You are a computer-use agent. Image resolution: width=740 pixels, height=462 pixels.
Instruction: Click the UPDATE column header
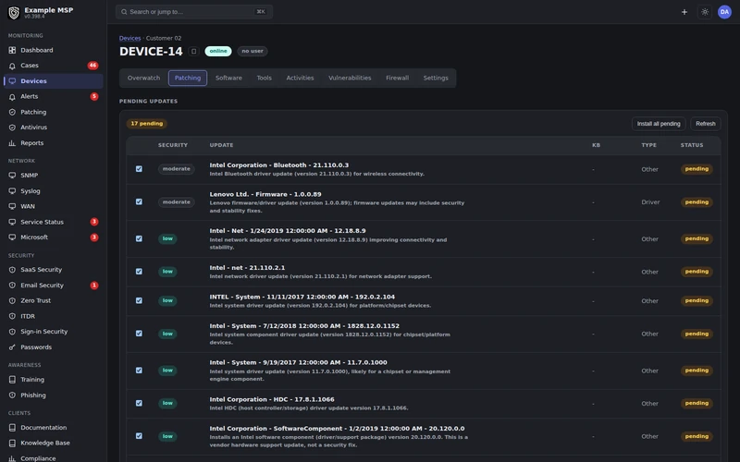coord(221,145)
